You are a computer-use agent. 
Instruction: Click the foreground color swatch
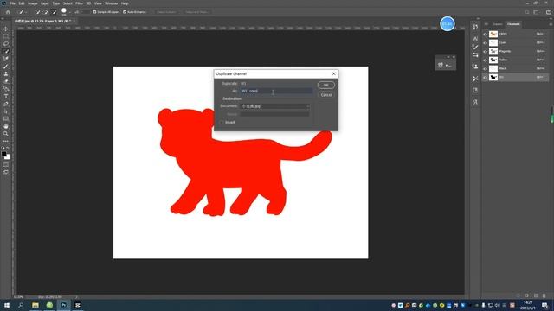point(3,154)
